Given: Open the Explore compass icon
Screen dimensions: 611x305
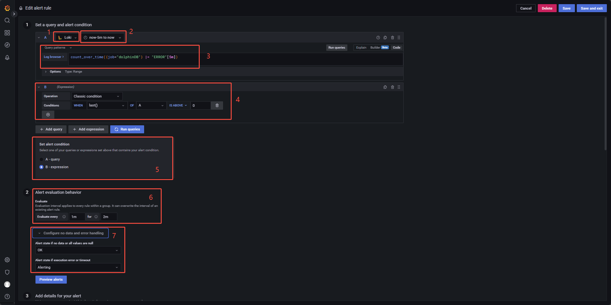Looking at the screenshot, I should pos(7,45).
